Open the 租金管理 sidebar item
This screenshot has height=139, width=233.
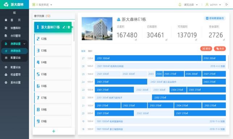[x=14, y=74]
